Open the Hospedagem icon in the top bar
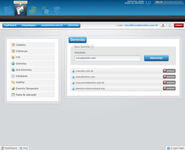This screenshot has height=150, width=185. point(20,10)
